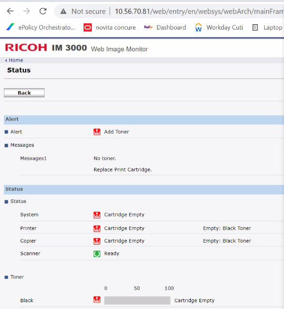Screen dimensions: 284x309
Task: Click the RICOH logo
Action: click(26, 47)
